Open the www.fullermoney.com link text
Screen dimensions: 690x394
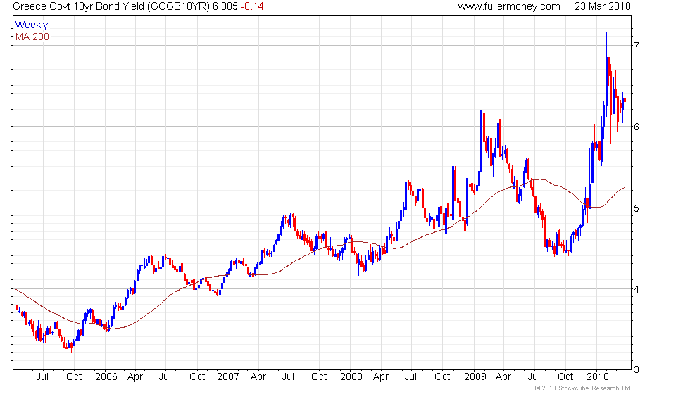[508, 6]
